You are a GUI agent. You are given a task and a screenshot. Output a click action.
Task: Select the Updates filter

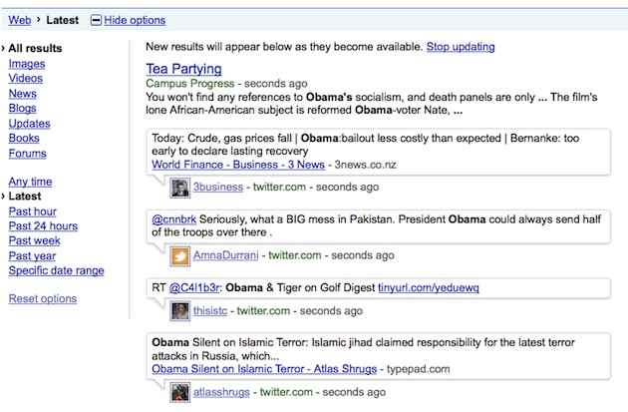click(x=29, y=124)
